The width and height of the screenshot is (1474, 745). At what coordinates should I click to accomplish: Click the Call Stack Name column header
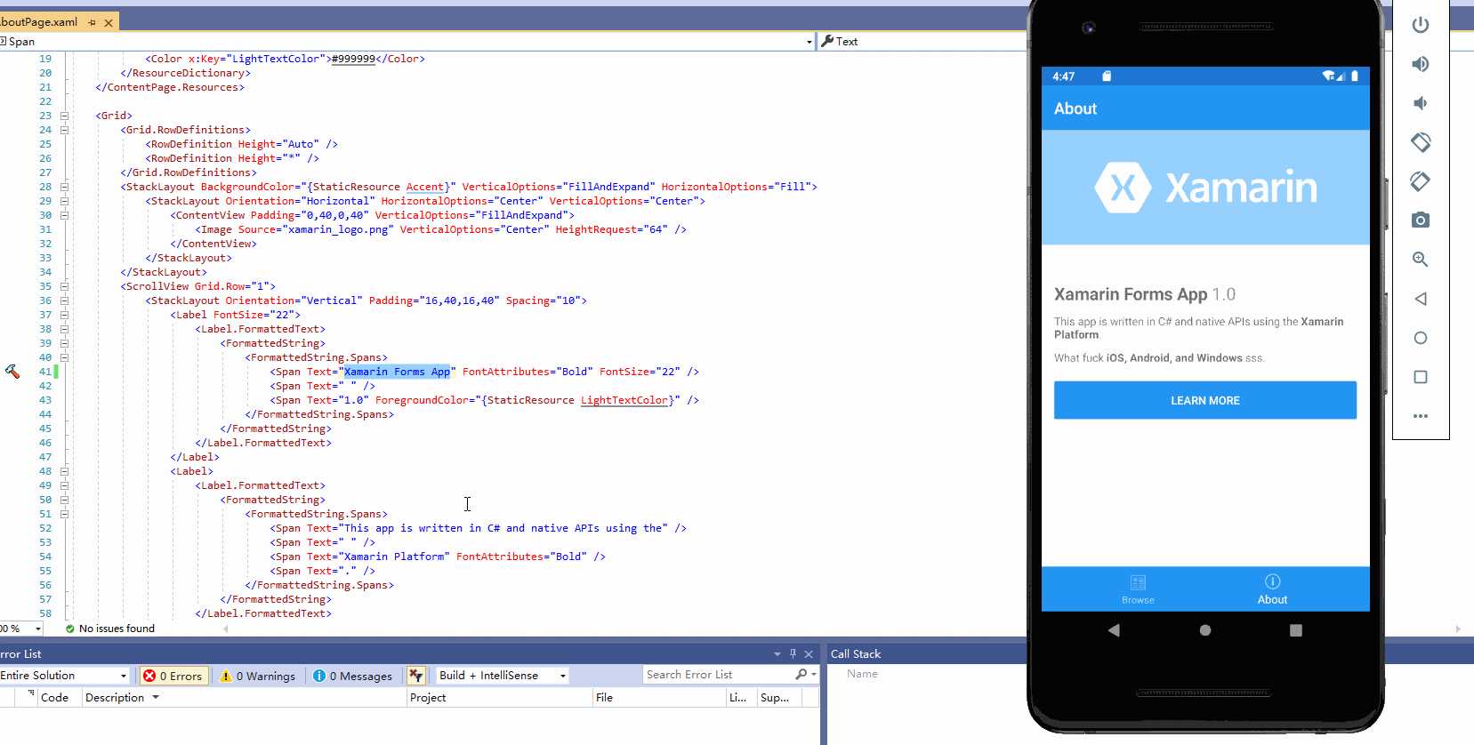click(862, 674)
